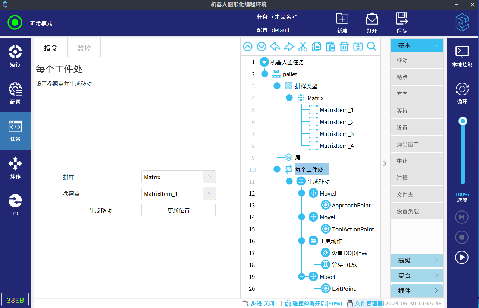
Task: Click the speed slider handle
Action: click(463, 121)
